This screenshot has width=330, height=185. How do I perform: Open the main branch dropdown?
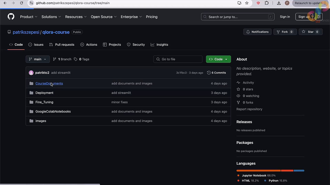click(38, 59)
